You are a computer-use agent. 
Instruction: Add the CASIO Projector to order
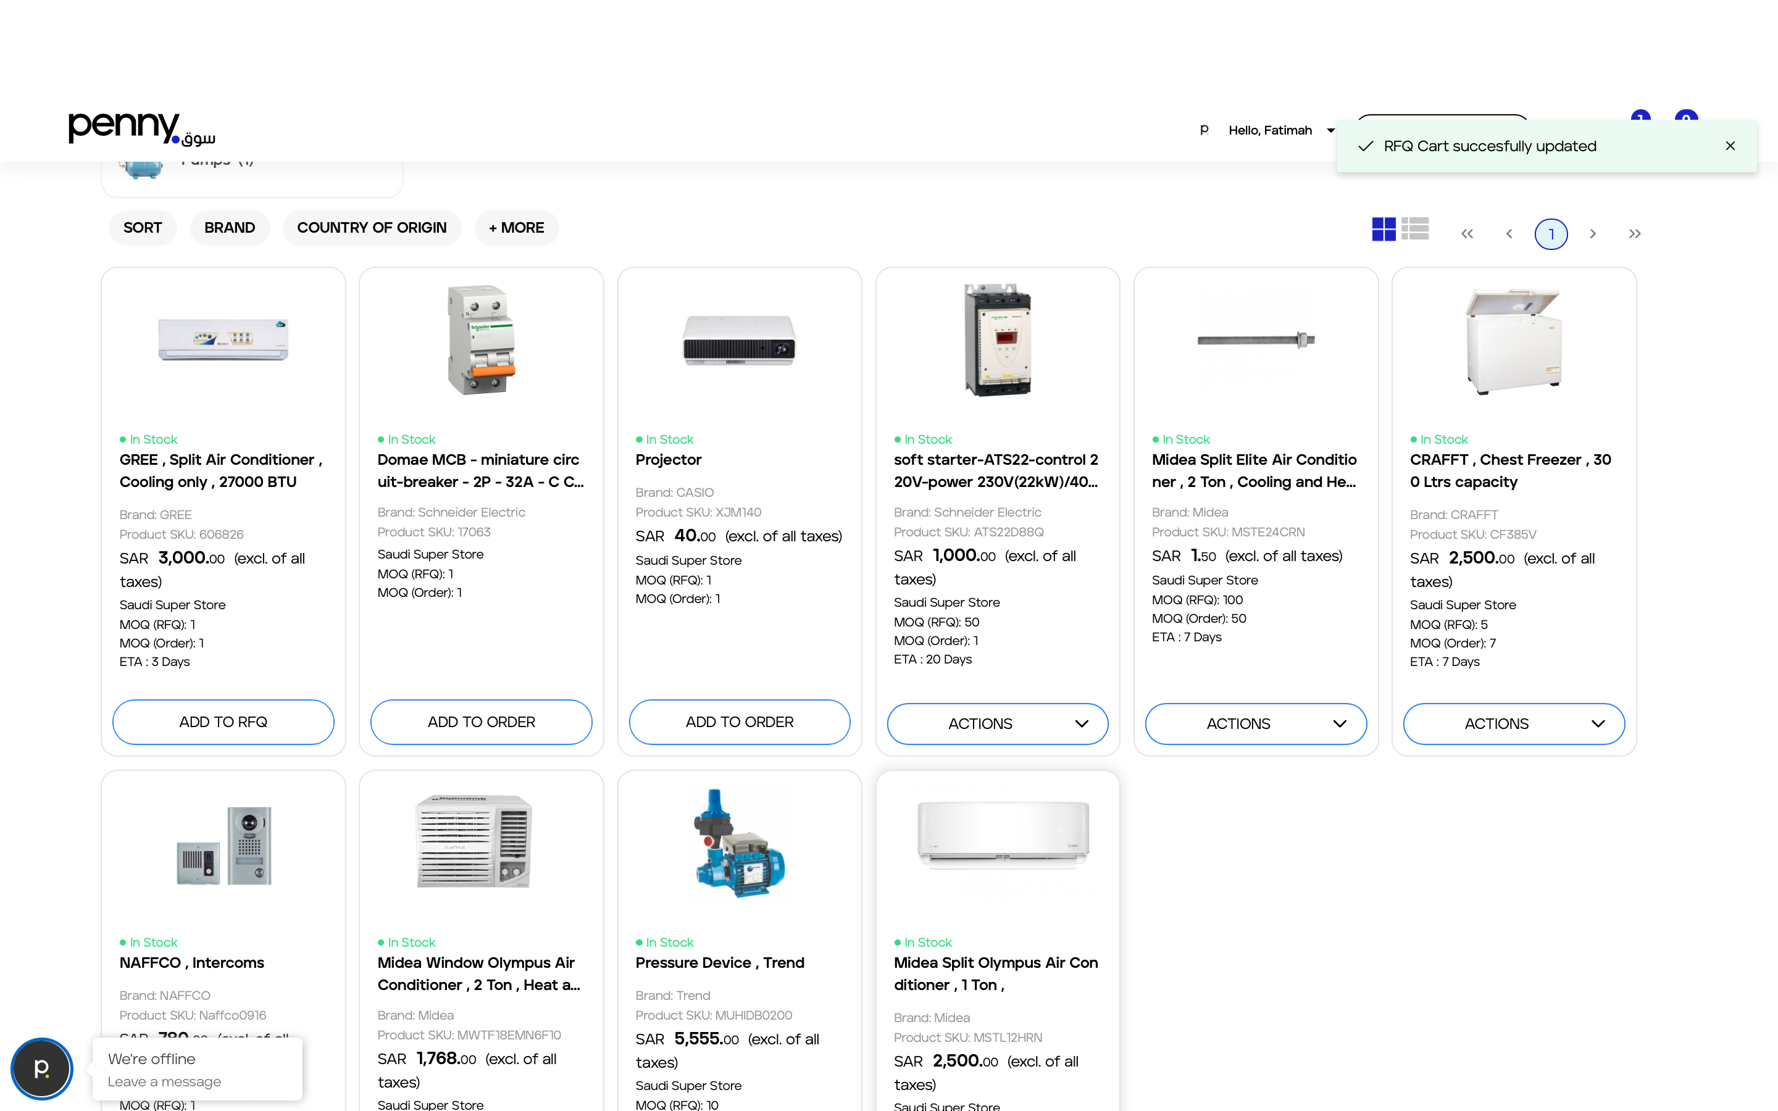pyautogui.click(x=740, y=722)
